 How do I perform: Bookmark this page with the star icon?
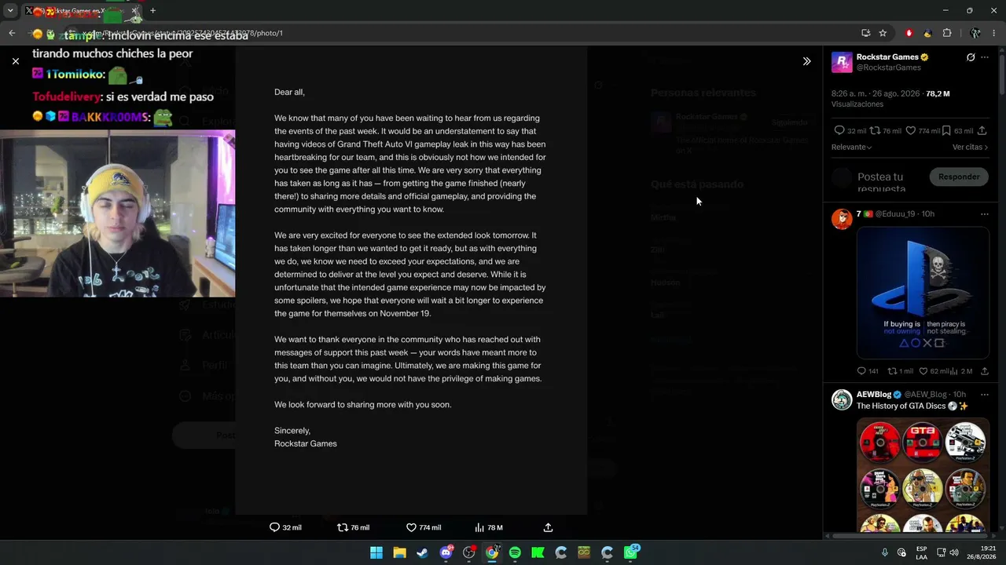pyautogui.click(x=883, y=33)
